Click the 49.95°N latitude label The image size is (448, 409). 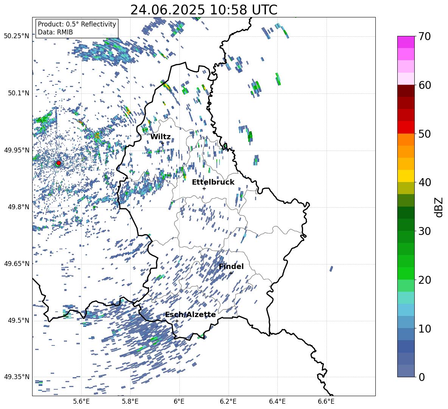click(17, 150)
